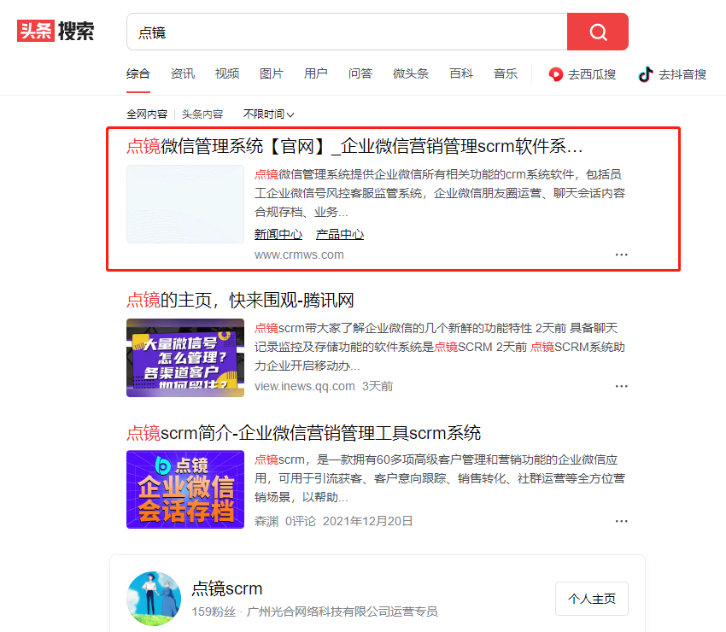Click the www.crmws.com URL text

tap(299, 255)
